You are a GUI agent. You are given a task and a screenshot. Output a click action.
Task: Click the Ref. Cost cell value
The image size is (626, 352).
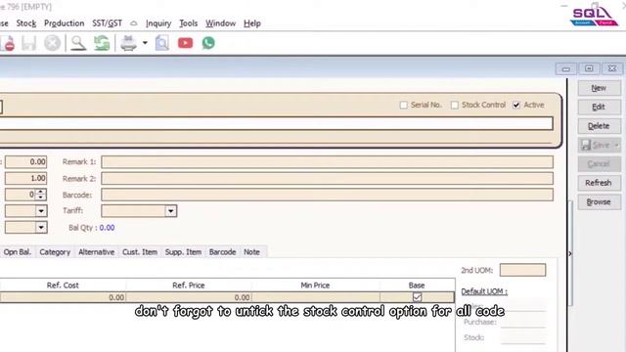[x=63, y=297]
